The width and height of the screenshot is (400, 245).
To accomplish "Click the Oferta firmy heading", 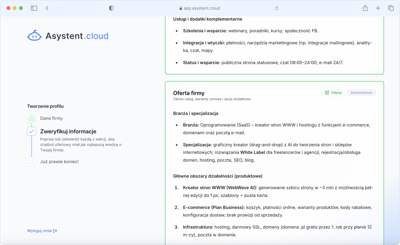I will click(x=189, y=93).
